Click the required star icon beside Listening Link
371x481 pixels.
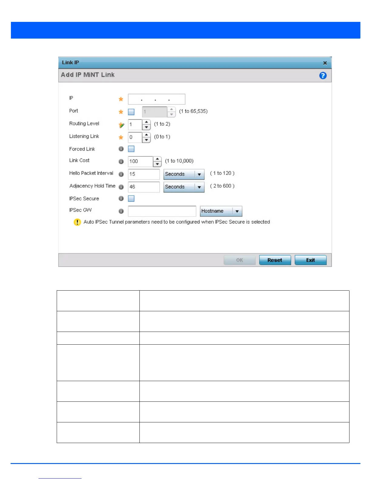[121, 137]
